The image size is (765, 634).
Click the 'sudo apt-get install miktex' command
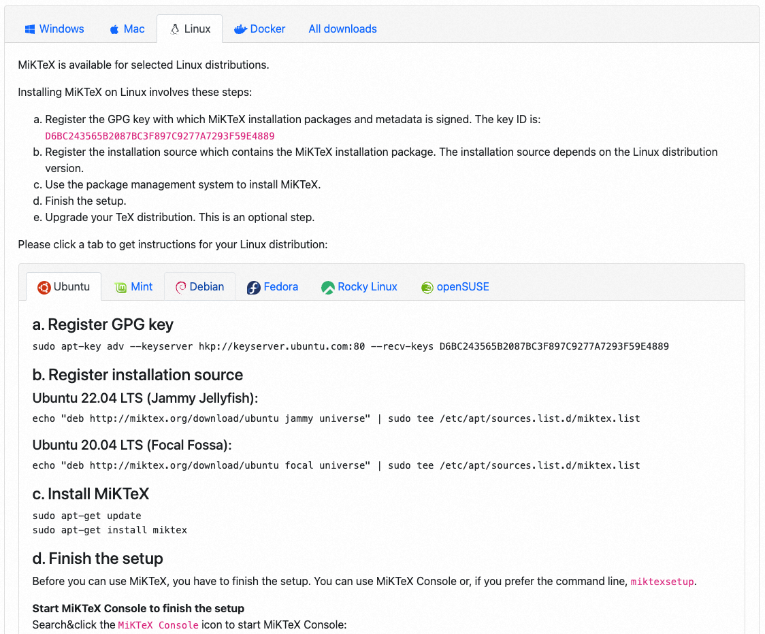tap(110, 530)
